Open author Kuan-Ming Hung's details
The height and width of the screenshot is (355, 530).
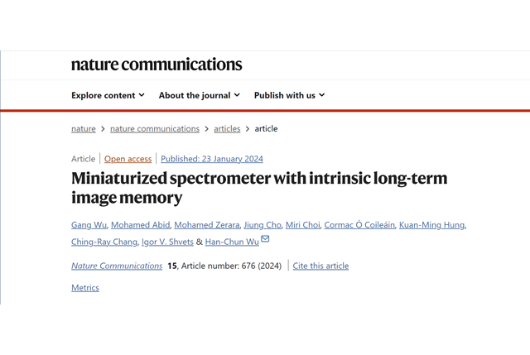pyautogui.click(x=431, y=225)
